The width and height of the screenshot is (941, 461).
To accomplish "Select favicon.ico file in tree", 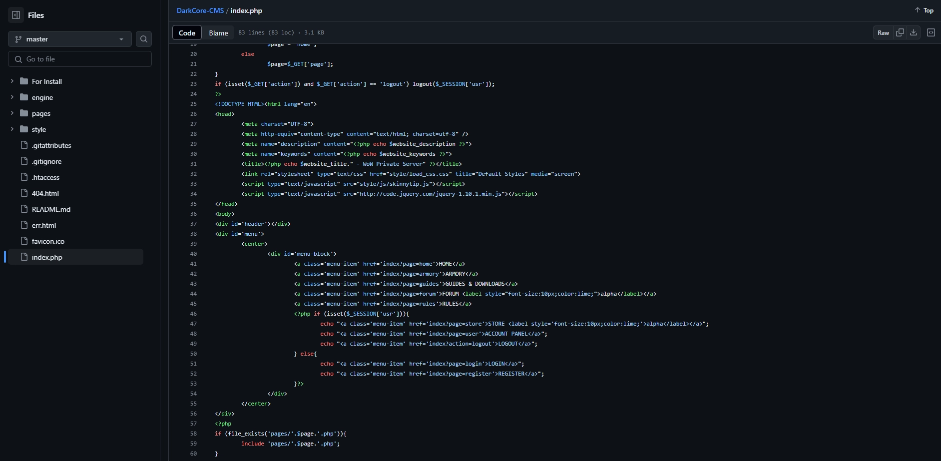I will 48,241.
